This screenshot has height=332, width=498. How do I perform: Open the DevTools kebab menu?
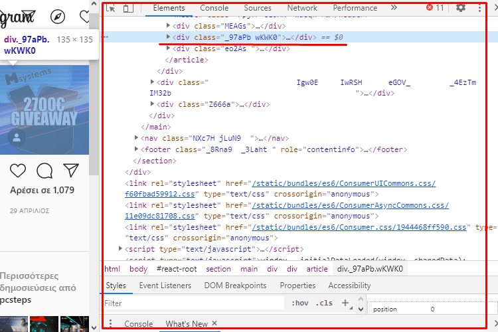[x=480, y=8]
